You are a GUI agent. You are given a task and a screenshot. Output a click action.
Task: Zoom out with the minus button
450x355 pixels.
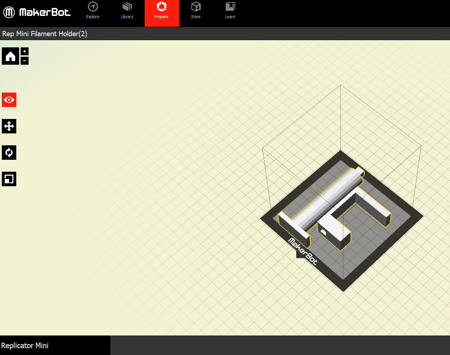pyautogui.click(x=25, y=61)
